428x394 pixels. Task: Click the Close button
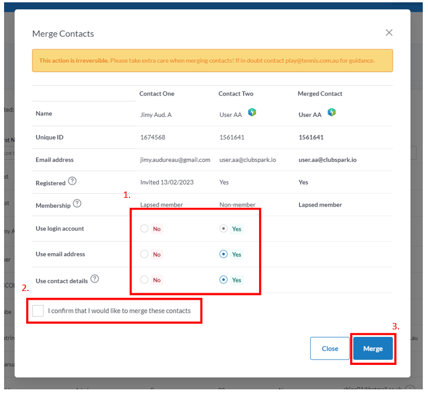[330, 348]
